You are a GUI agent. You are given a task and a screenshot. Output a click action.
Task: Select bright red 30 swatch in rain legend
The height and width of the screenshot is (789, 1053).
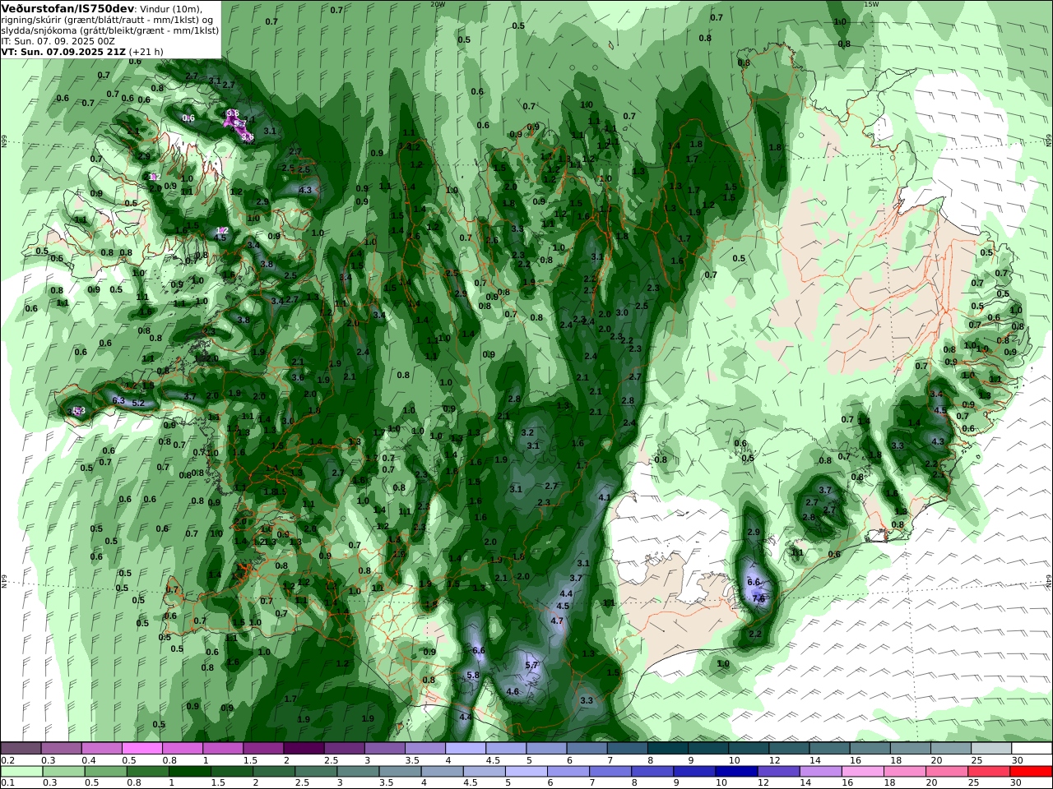[x=1032, y=771]
